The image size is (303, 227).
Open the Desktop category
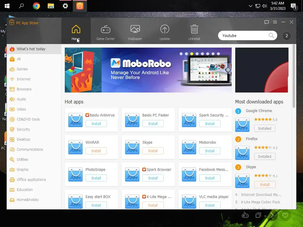pos(34,140)
